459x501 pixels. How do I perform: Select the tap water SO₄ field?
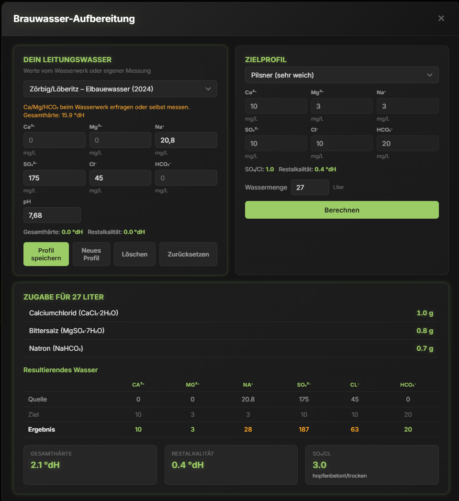(55, 178)
